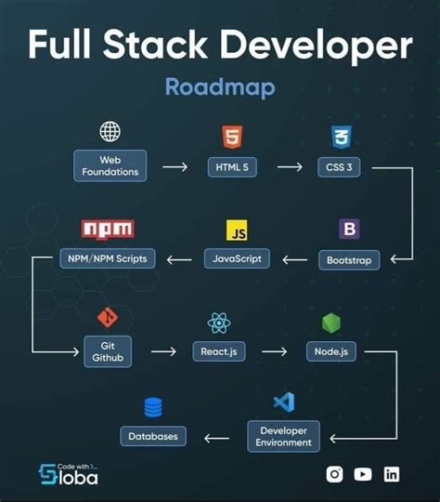Click the purple Bootstrap B logo

coord(349,229)
